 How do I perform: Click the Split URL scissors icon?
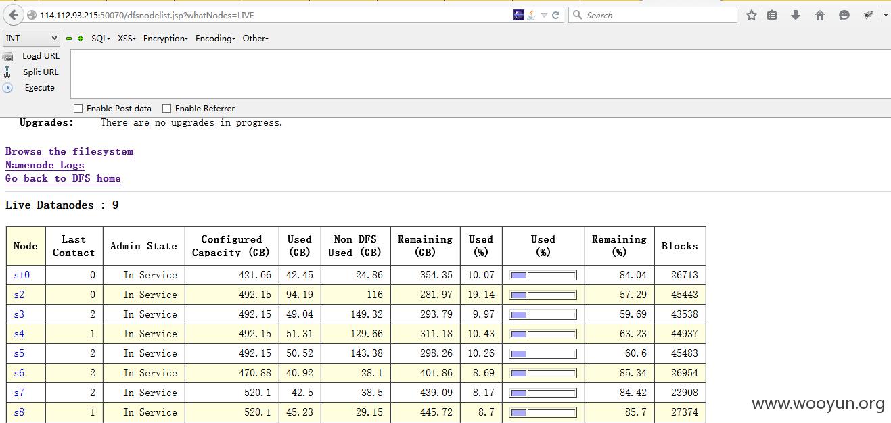[7, 72]
